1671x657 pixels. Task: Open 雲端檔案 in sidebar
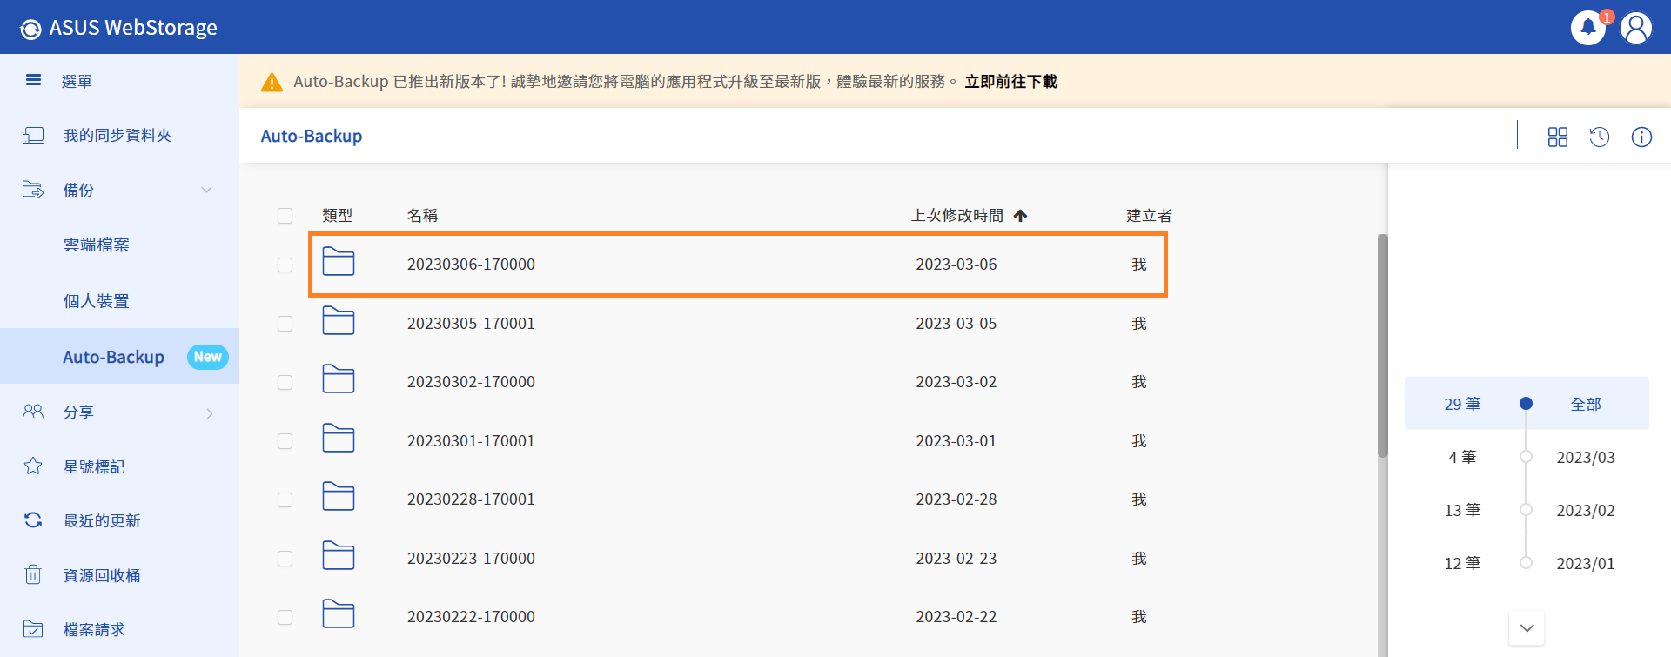[96, 245]
